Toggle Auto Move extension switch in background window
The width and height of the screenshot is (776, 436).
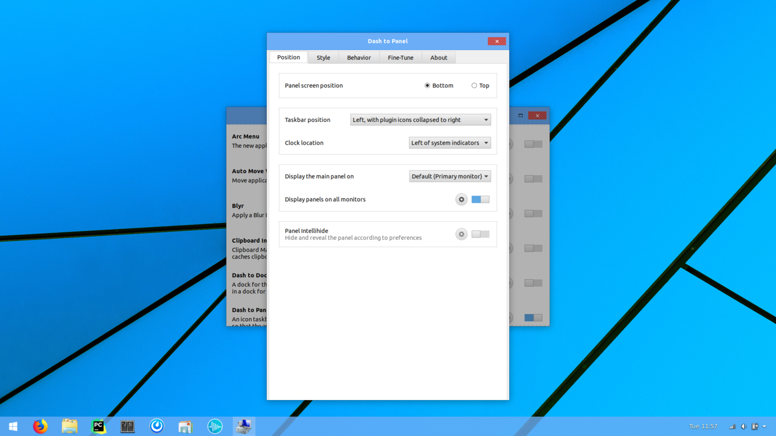point(533,179)
